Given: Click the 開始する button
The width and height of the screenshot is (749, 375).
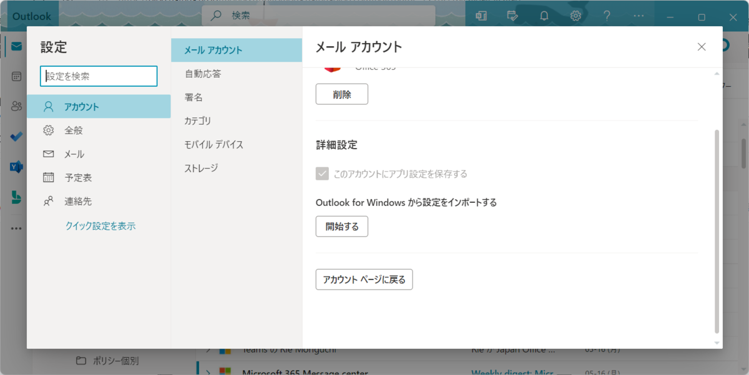Looking at the screenshot, I should point(342,226).
